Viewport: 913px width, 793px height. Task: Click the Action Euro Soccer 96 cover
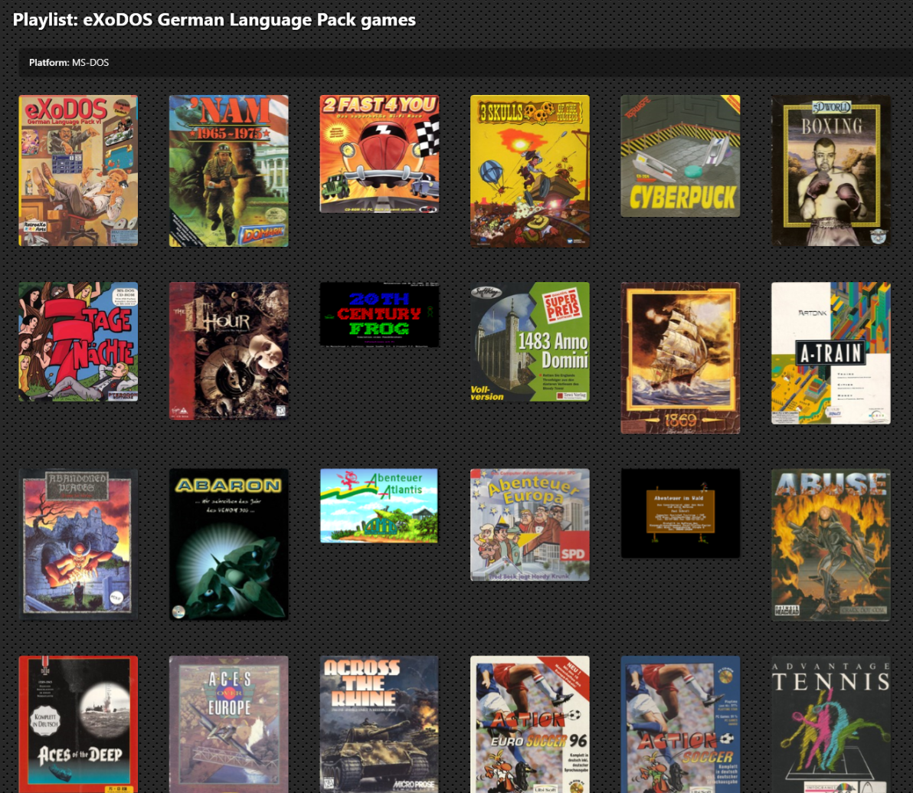(530, 724)
